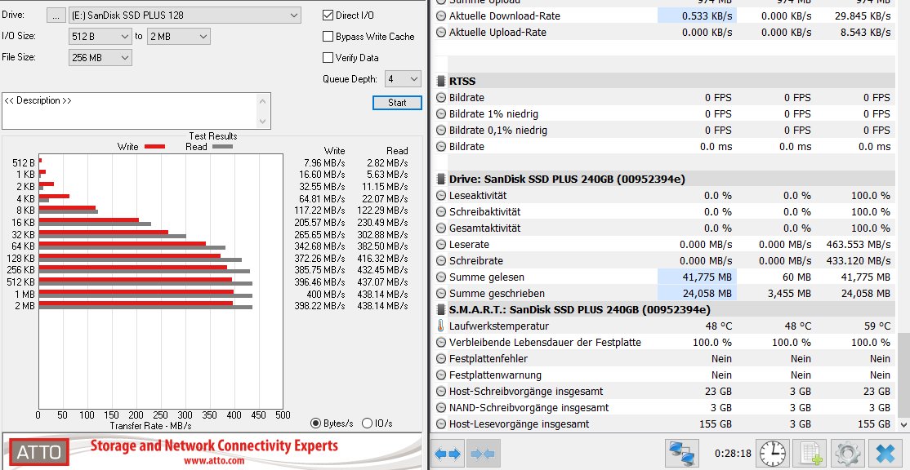Click circle icon beside Bildrate 1% niedrig
This screenshot has width=910, height=470.
tap(441, 114)
